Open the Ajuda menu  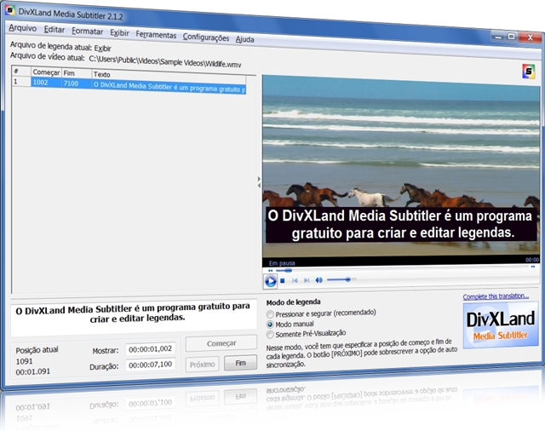point(244,39)
